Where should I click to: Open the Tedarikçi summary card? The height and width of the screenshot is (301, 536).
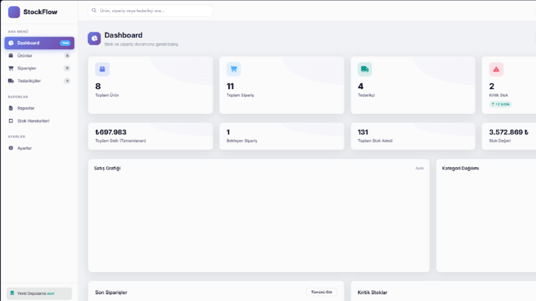click(x=413, y=85)
